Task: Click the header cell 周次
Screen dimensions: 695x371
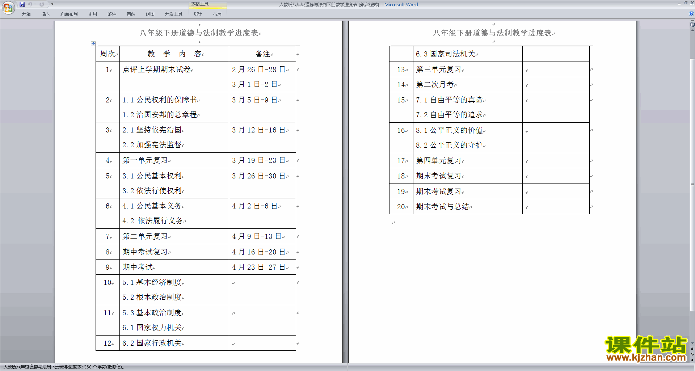Action: (x=108, y=54)
